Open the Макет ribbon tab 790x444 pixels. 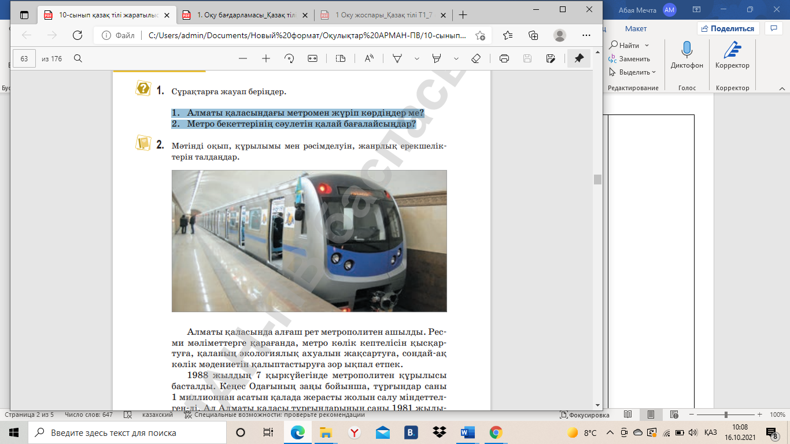pyautogui.click(x=636, y=28)
